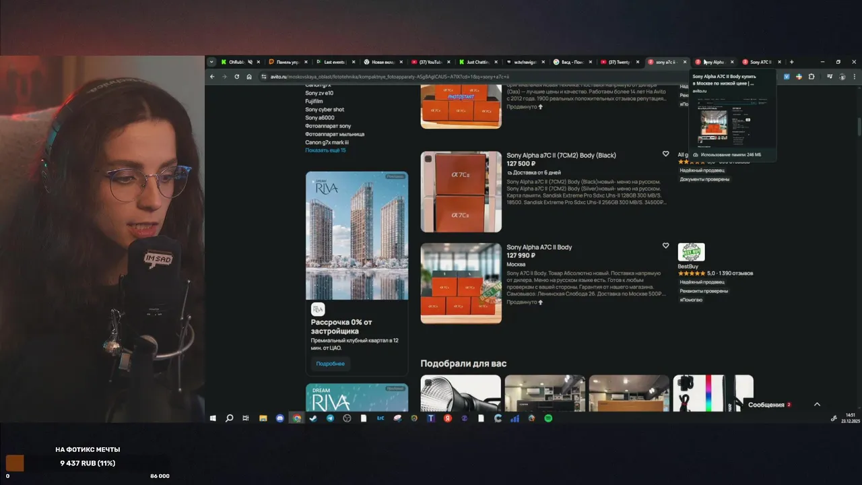The width and height of the screenshot is (862, 485).
Task: Select Sony cyber shot related search
Action: tap(325, 110)
